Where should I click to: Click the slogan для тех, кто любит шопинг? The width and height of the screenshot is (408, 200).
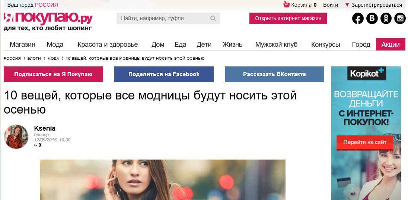[48, 28]
